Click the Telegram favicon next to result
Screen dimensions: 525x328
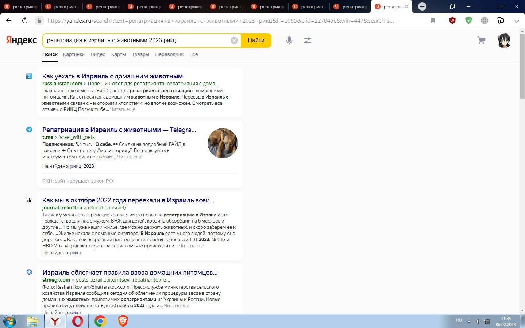(29, 130)
